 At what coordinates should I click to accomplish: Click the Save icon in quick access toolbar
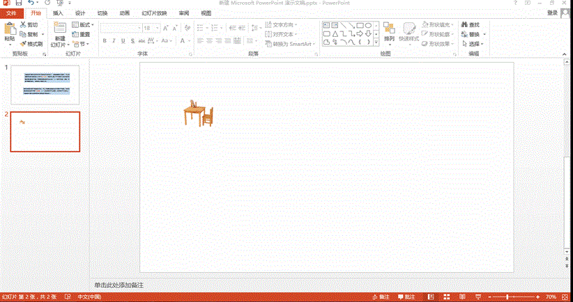click(x=19, y=3)
